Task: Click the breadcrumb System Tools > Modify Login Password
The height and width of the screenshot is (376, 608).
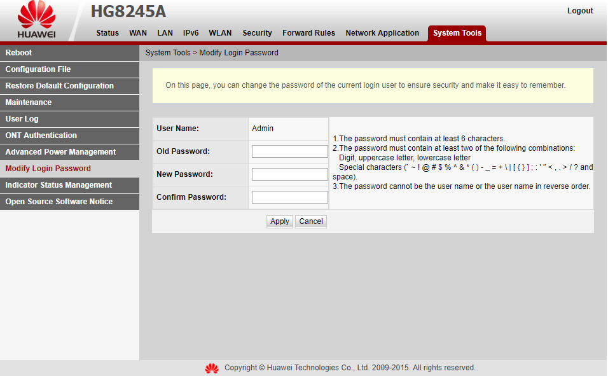Action: click(x=212, y=53)
